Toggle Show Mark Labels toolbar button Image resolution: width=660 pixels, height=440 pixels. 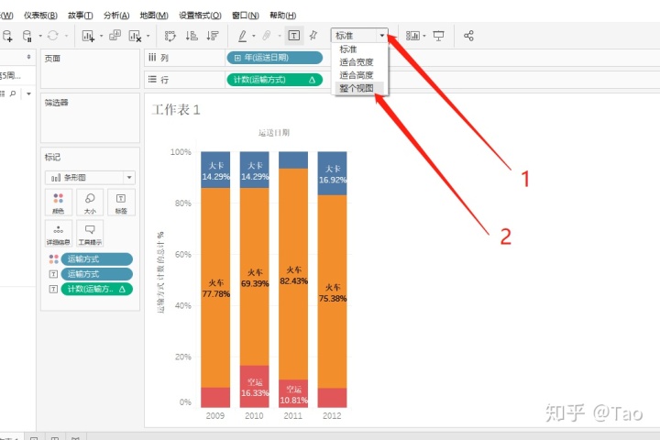pyautogui.click(x=294, y=36)
